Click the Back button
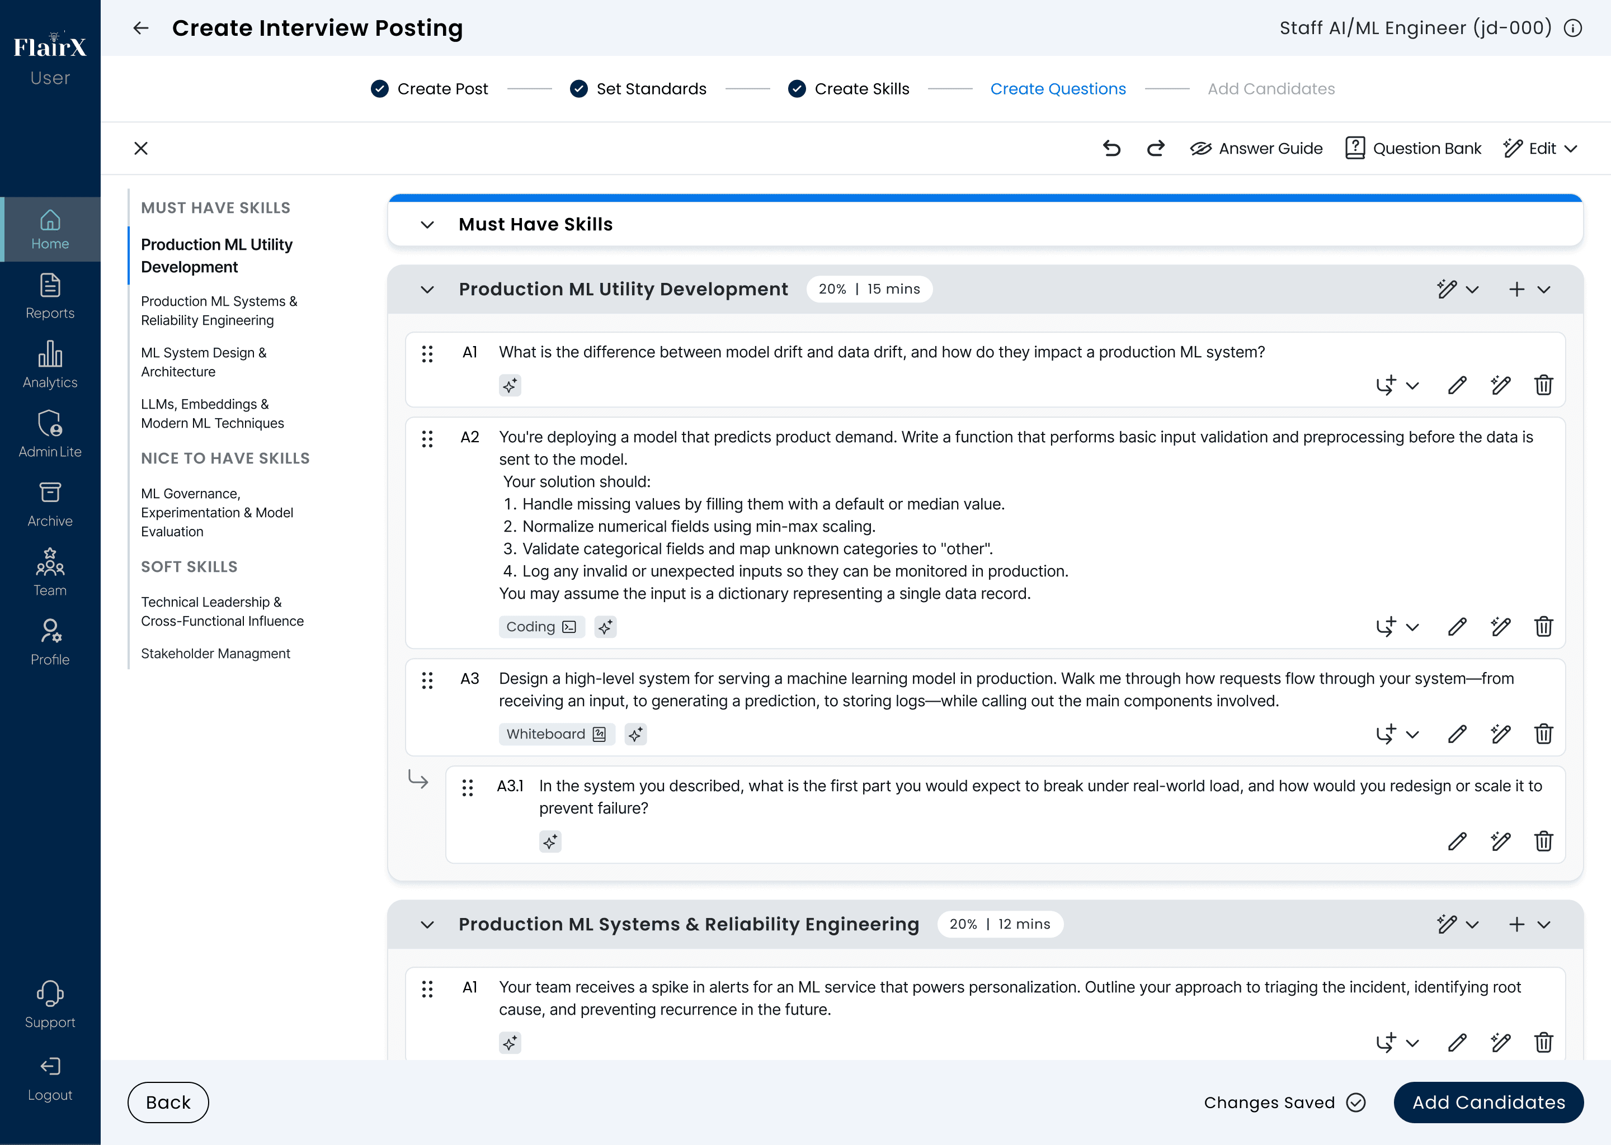This screenshot has height=1145, width=1611. 168,1102
